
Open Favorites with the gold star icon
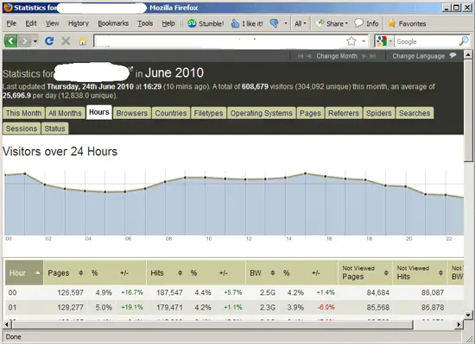392,23
